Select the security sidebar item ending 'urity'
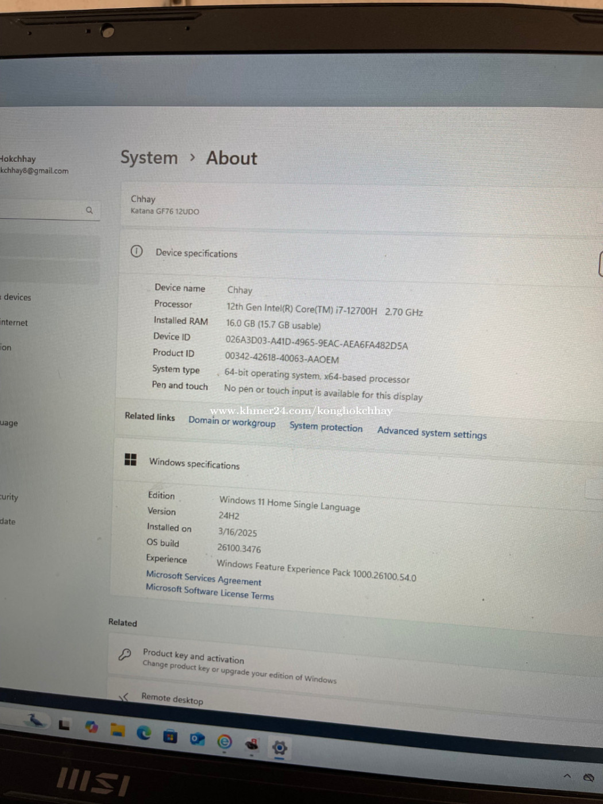The image size is (603, 804). coord(9,497)
